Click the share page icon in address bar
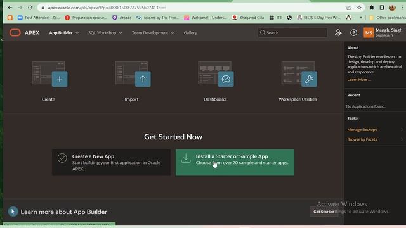 click(x=349, y=8)
